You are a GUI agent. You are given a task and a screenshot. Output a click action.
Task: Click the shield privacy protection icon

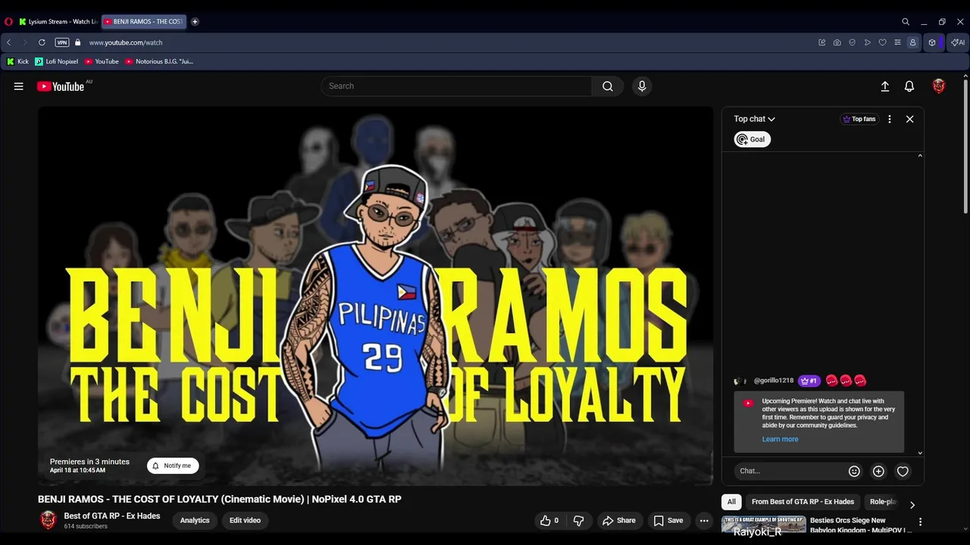pyautogui.click(x=852, y=42)
